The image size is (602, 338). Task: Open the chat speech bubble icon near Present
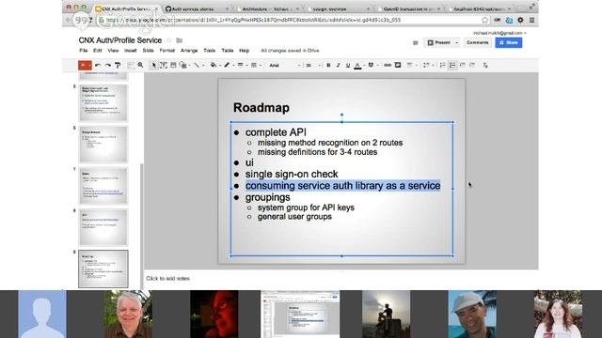click(415, 43)
